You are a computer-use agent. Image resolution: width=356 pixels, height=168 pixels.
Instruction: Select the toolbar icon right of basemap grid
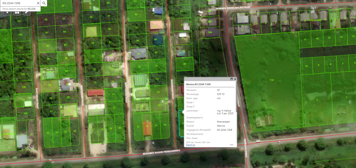(26, 13)
